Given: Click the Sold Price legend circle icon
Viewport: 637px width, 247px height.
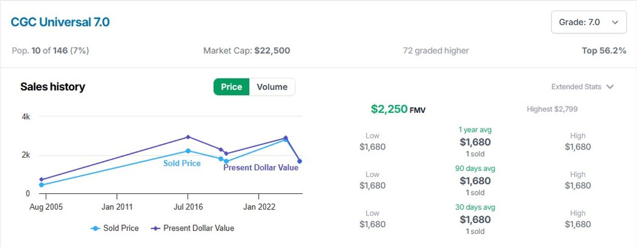Looking at the screenshot, I should pyautogui.click(x=95, y=228).
